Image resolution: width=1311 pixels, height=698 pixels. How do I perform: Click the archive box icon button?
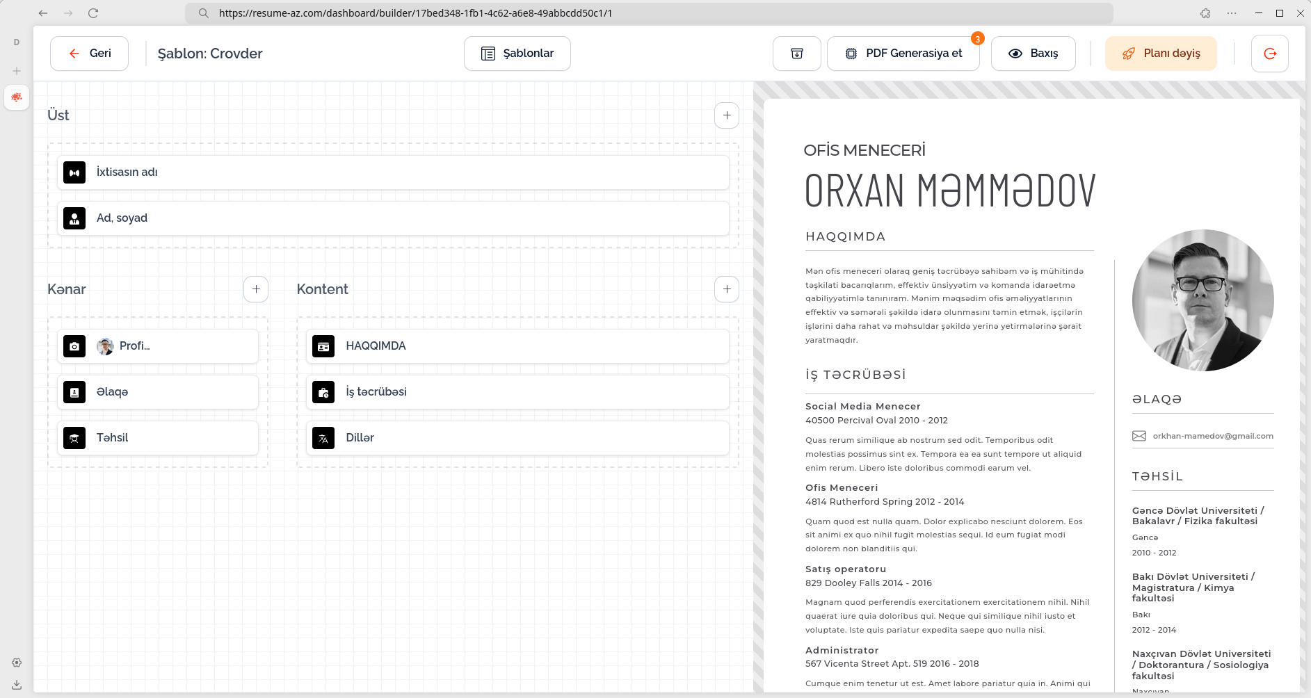797,54
